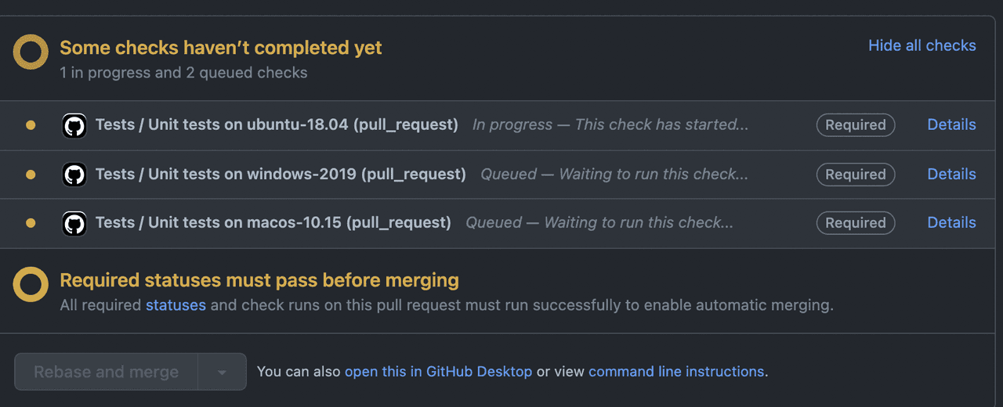This screenshot has width=1003, height=407.
Task: Click GitHub logo beside ubuntu-18.04 unit tests
Action: coord(74,125)
